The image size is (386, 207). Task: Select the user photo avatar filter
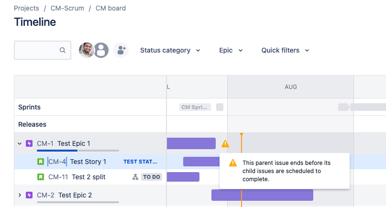pyautogui.click(x=86, y=50)
